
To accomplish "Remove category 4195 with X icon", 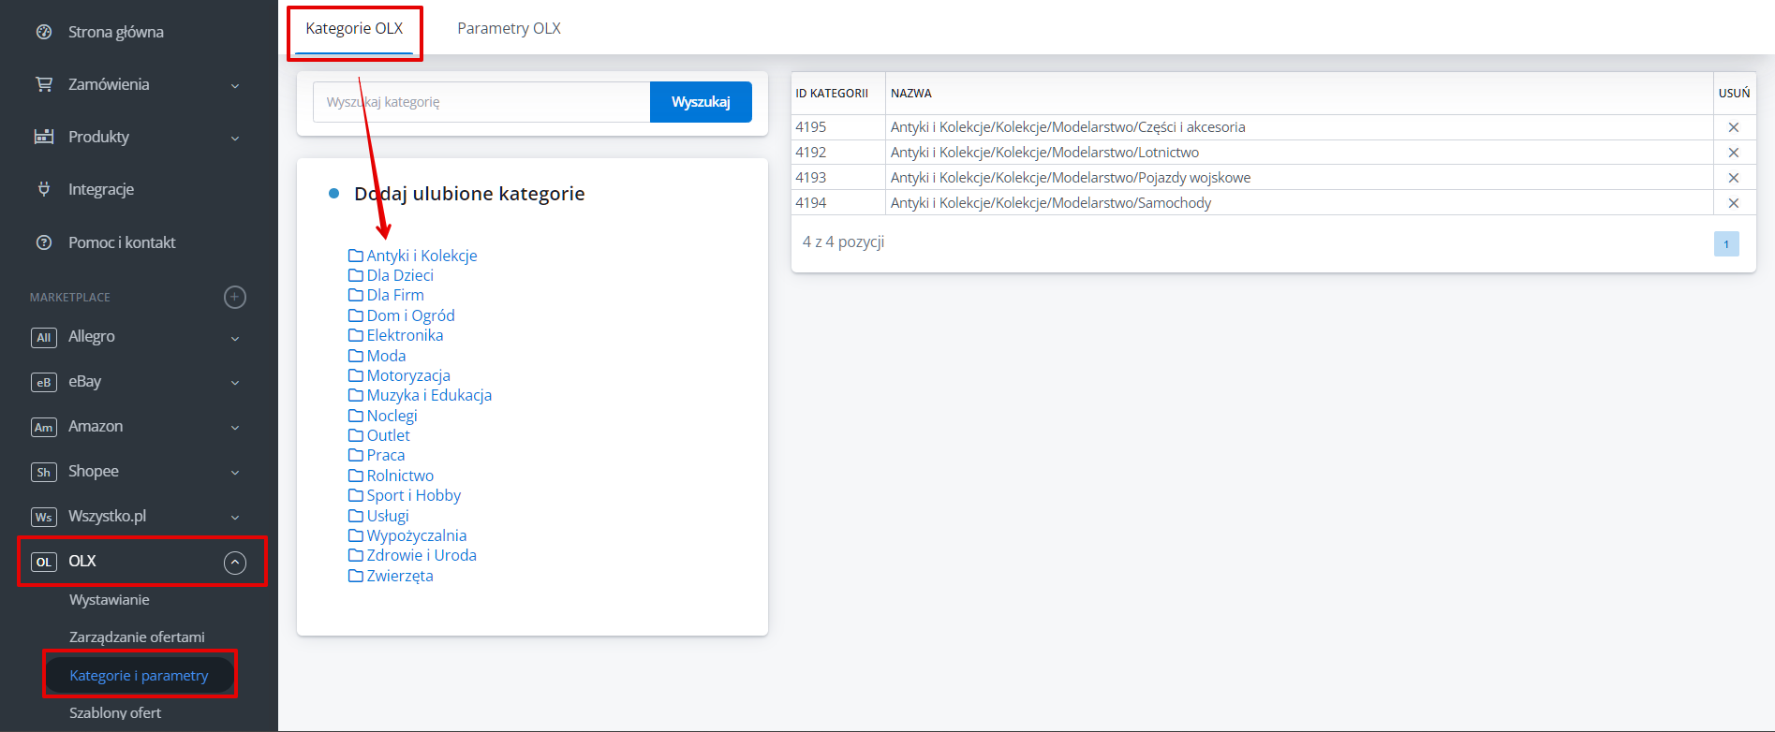I will 1734,127.
